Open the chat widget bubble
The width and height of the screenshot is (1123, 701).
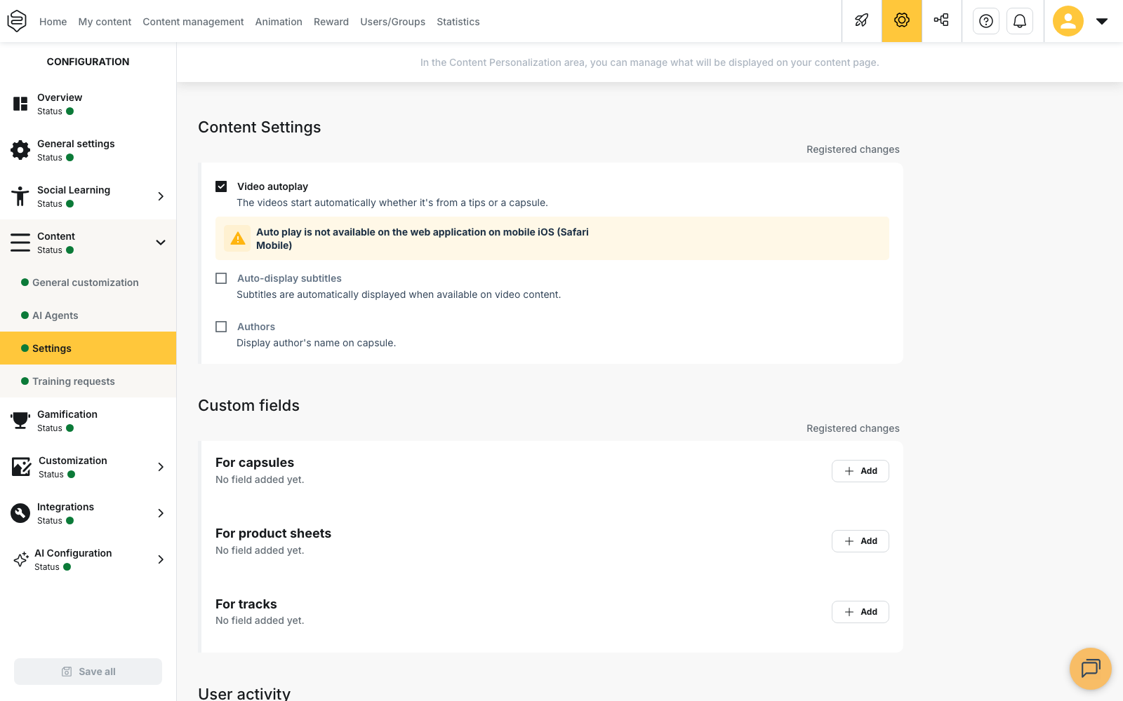(x=1090, y=668)
